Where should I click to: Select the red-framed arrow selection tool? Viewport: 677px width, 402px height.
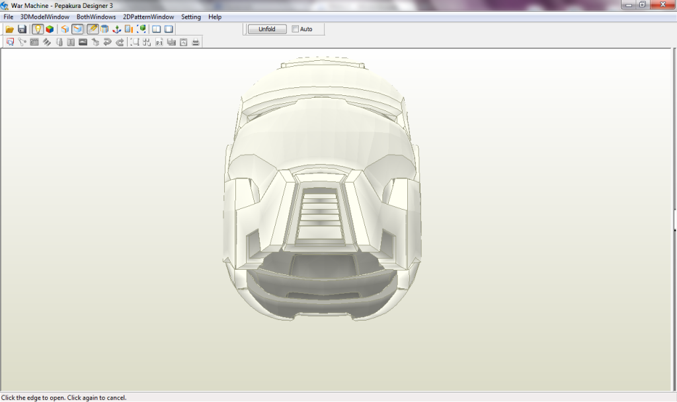10,42
